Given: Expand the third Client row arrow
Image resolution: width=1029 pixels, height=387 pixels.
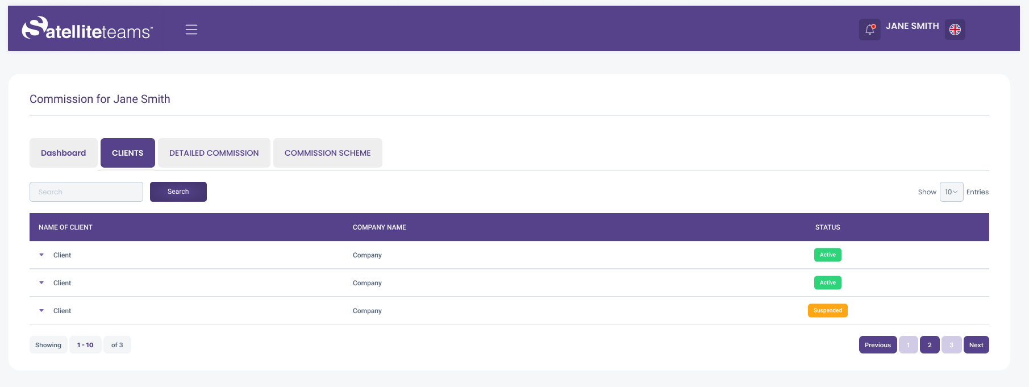Looking at the screenshot, I should tap(41, 311).
